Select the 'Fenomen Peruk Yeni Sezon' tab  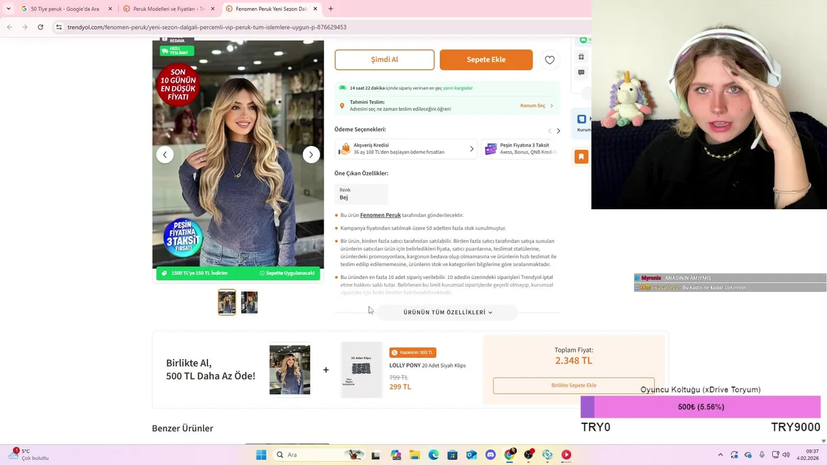pos(271,9)
